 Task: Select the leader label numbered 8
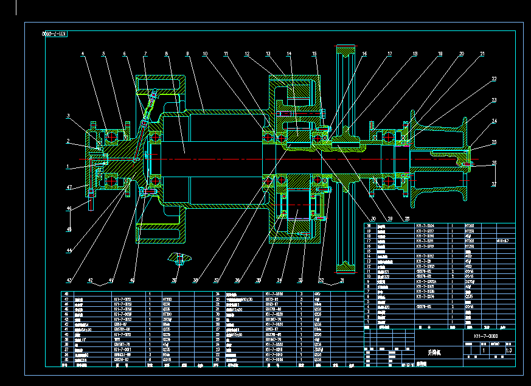coord(166,54)
